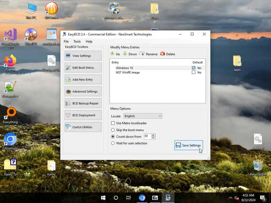Open the taskbar clock and date
This screenshot has width=271, height=203.
click(x=248, y=198)
